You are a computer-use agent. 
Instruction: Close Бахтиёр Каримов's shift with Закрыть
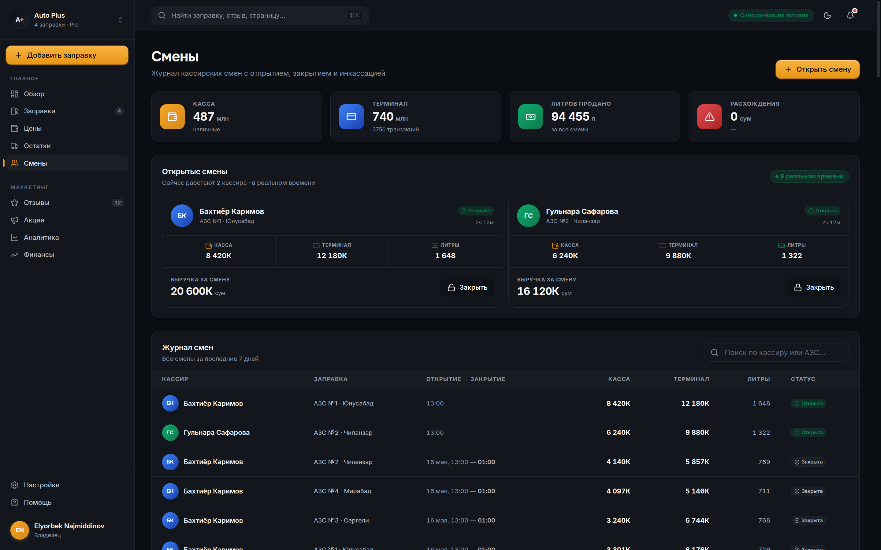pyautogui.click(x=467, y=287)
